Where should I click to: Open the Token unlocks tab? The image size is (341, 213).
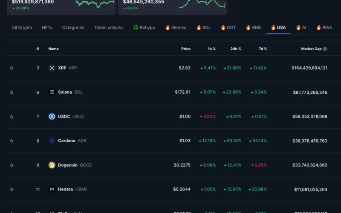tap(109, 27)
